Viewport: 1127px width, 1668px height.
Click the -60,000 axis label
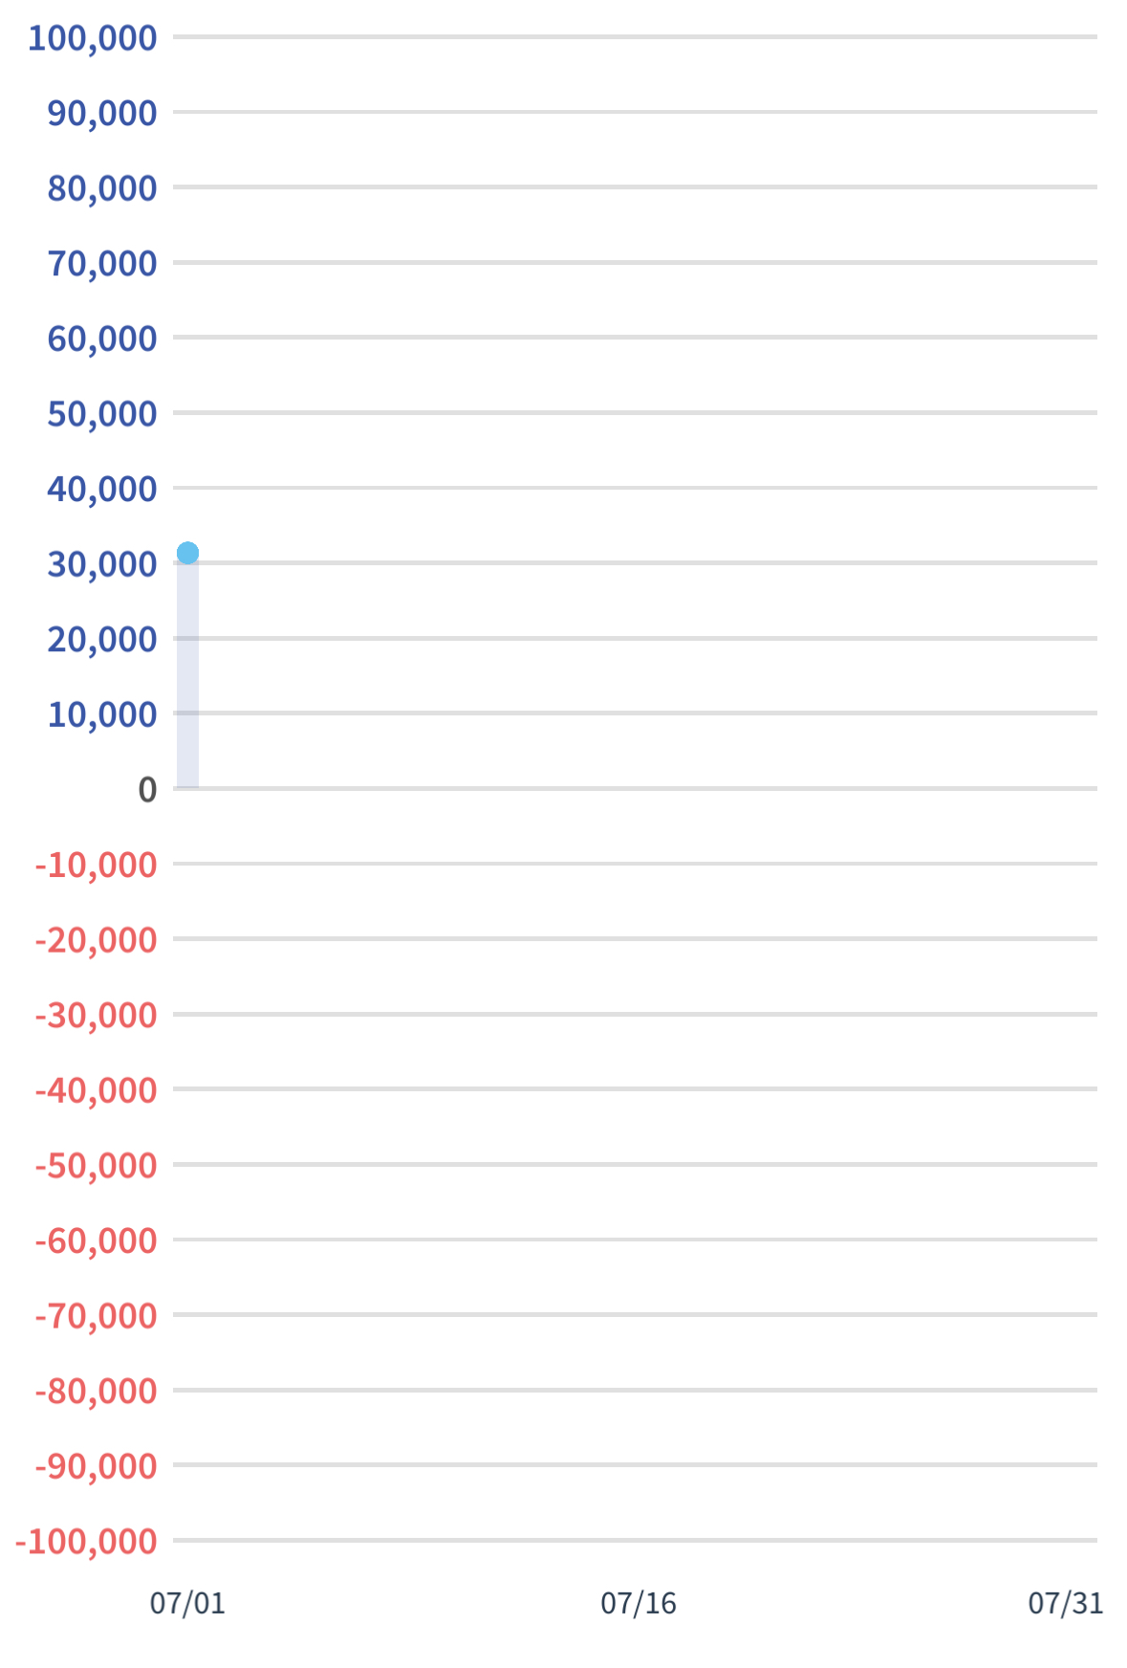point(96,1240)
